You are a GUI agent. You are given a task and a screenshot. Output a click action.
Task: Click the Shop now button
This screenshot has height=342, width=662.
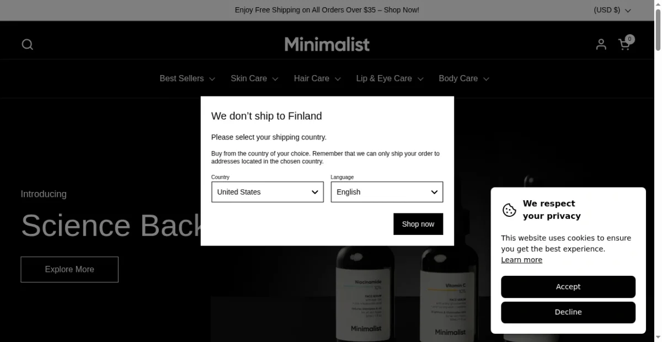pyautogui.click(x=418, y=224)
